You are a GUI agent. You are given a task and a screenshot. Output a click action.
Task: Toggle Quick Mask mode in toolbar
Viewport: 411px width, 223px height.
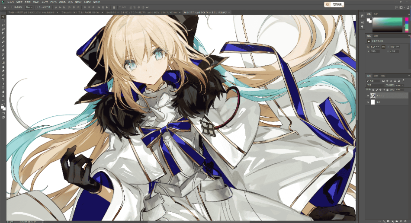tap(3, 113)
